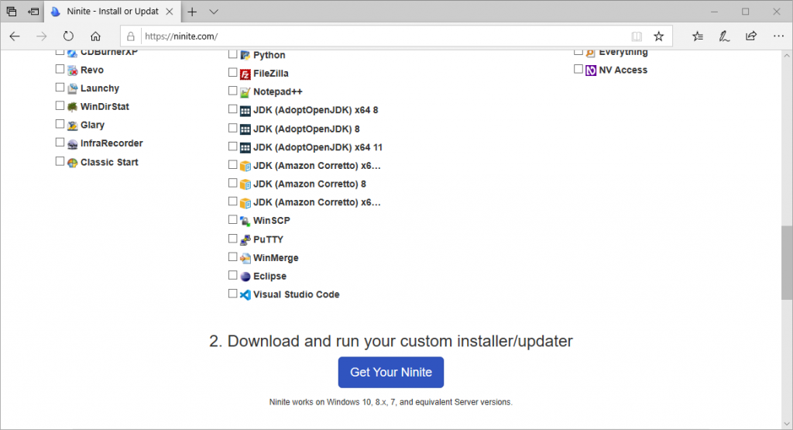Check the Notepad++ checkbox

coord(232,91)
